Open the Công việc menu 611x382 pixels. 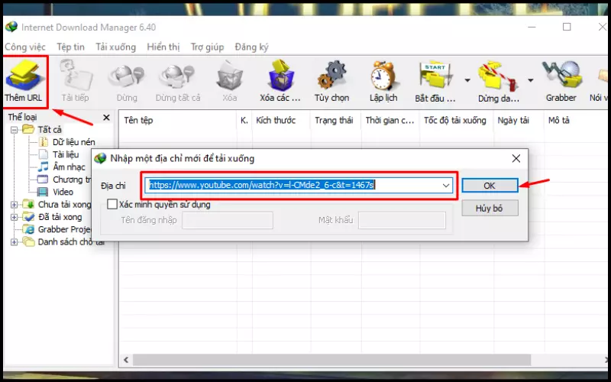[25, 47]
